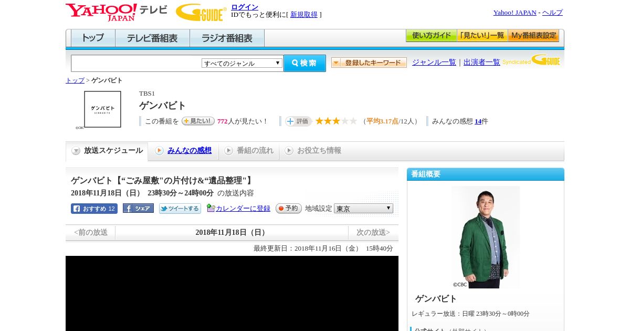Select the お役立ち情報 tab

313,151
